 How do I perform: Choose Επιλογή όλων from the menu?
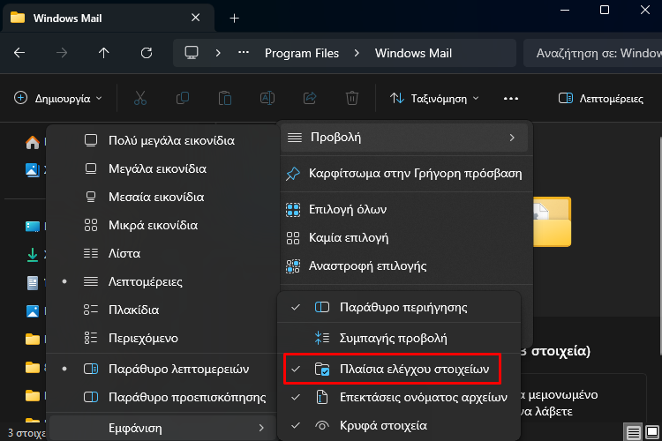click(x=404, y=209)
